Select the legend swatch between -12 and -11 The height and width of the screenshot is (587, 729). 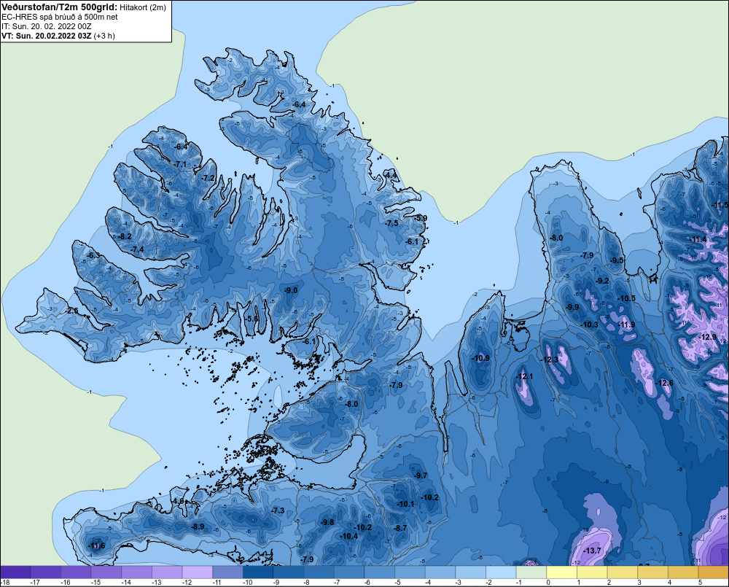point(197,572)
